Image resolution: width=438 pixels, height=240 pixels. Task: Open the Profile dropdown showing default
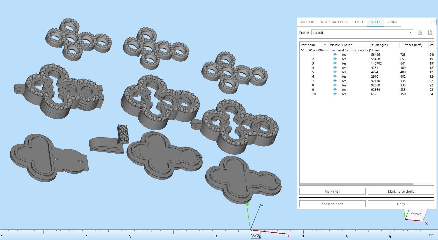pos(362,33)
